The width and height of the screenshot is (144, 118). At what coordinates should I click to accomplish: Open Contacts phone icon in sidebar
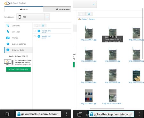[8, 26]
